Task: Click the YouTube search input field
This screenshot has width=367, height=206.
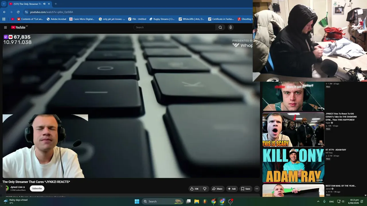Action: click(175, 27)
